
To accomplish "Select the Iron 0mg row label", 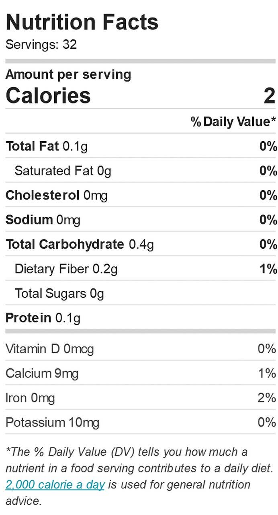I will point(30,398).
